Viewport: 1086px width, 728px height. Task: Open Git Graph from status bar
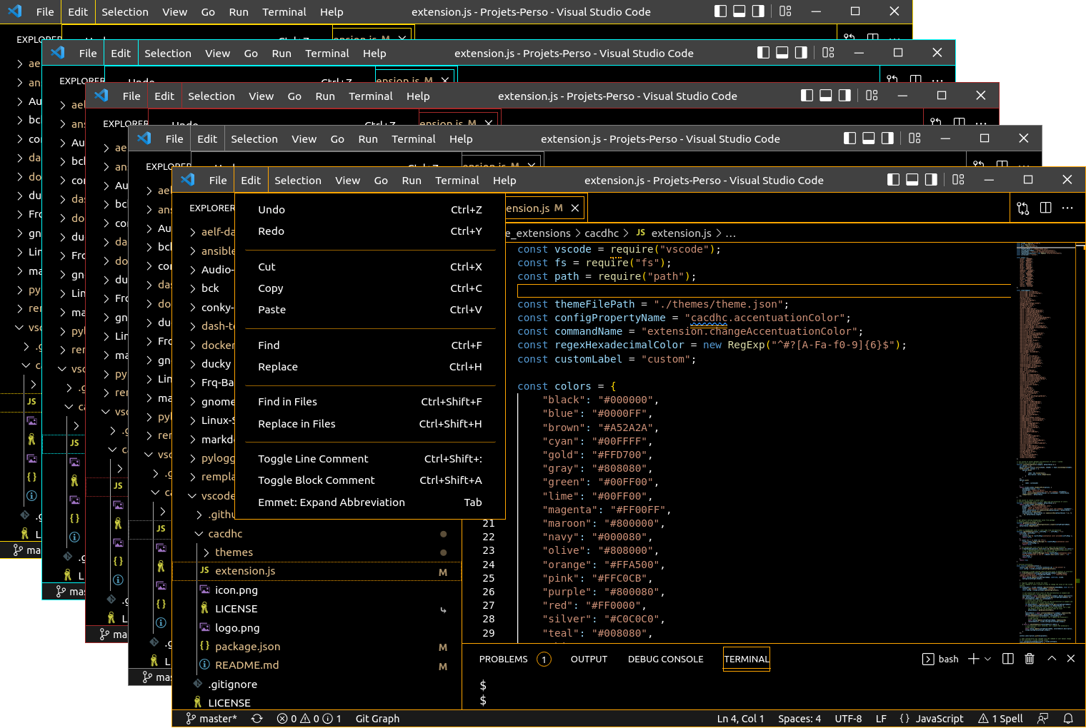(x=377, y=719)
